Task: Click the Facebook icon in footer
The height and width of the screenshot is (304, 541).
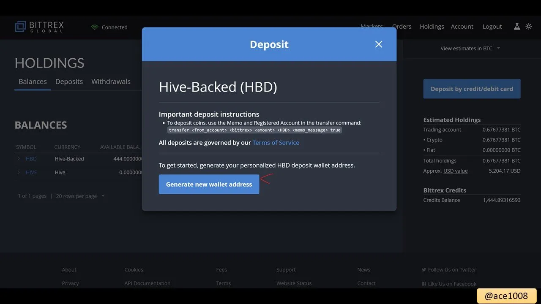Action: click(424, 284)
